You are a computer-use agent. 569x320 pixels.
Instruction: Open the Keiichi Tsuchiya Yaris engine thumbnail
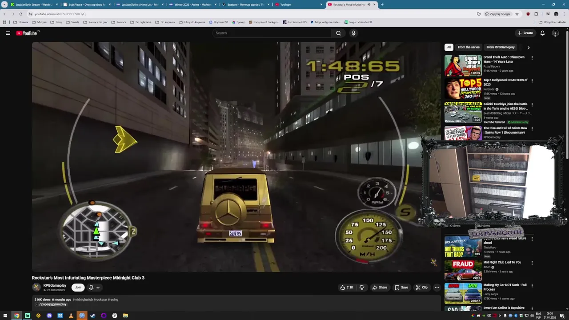[463, 112]
